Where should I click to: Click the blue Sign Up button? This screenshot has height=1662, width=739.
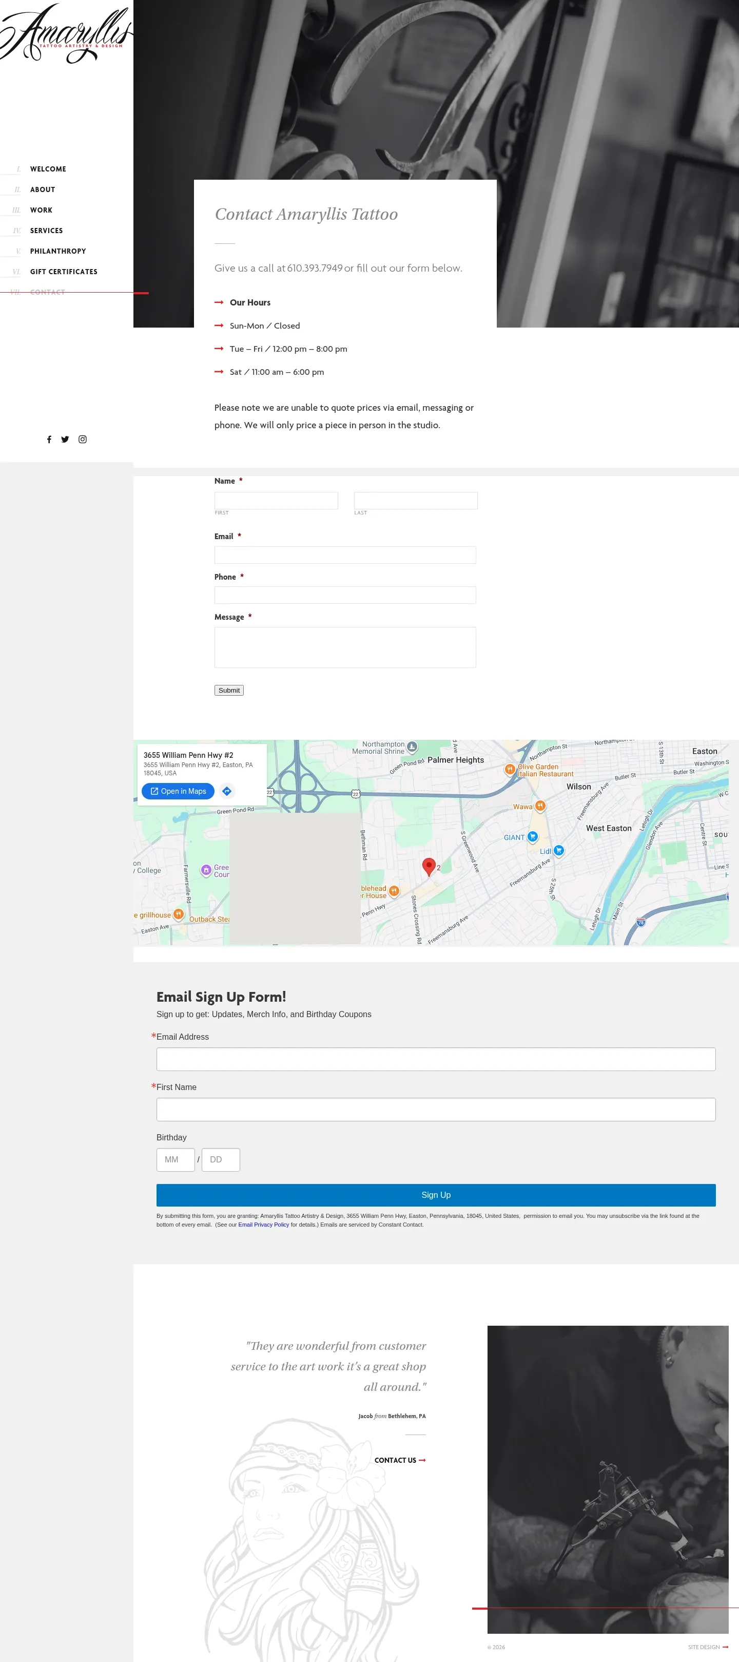(436, 1195)
